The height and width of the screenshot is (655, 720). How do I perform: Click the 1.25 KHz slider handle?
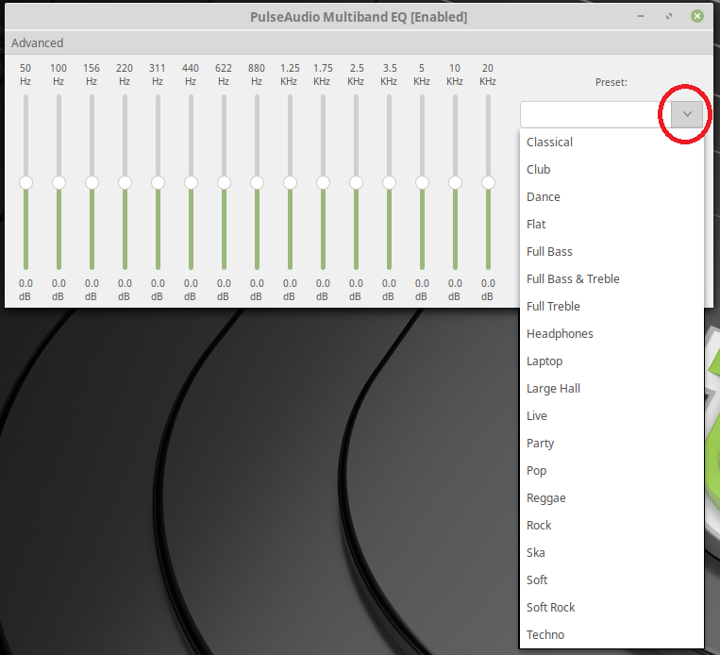tap(291, 182)
